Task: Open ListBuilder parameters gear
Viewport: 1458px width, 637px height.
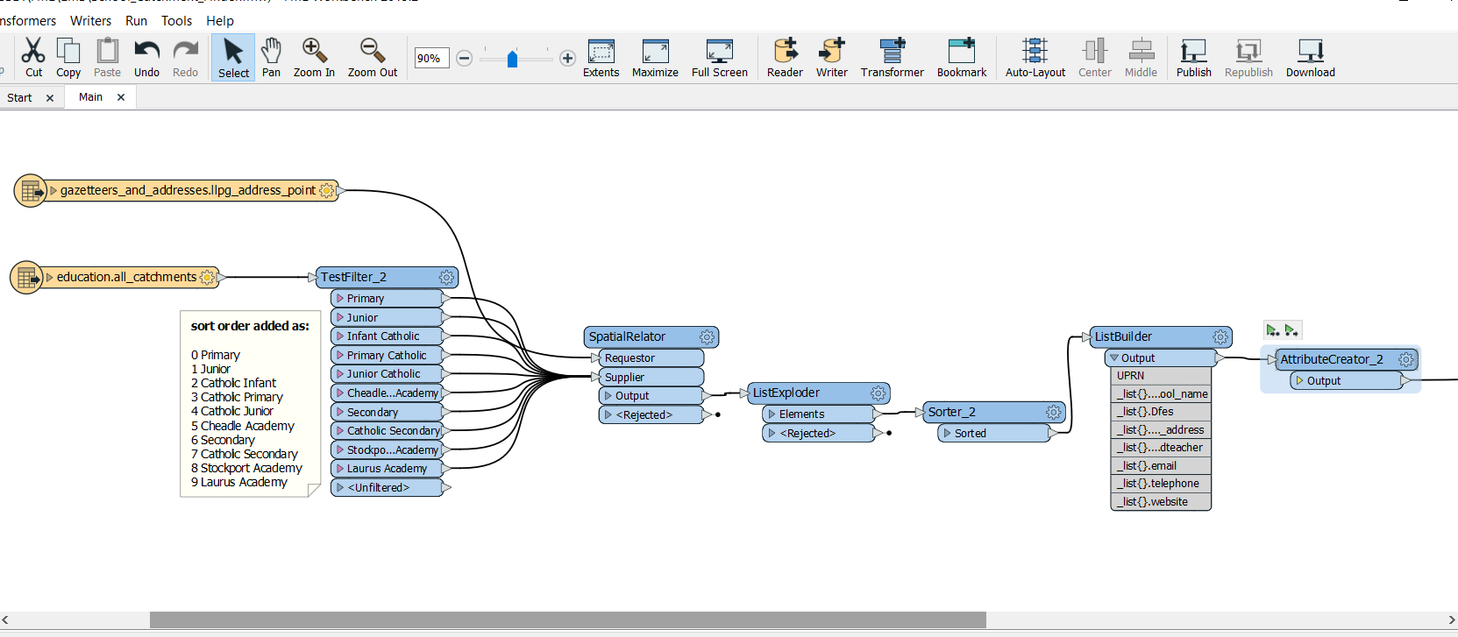Action: point(1220,336)
